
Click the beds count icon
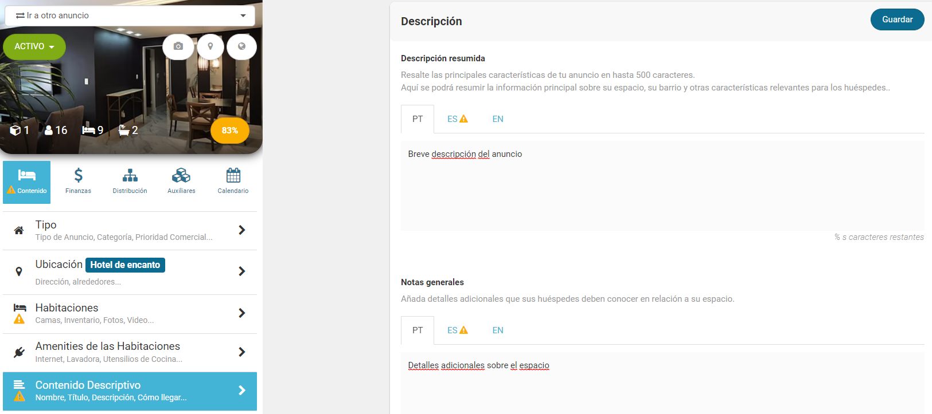pyautogui.click(x=88, y=131)
